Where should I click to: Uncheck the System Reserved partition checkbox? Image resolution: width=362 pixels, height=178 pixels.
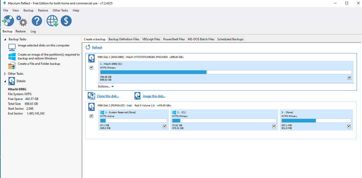click(165, 126)
